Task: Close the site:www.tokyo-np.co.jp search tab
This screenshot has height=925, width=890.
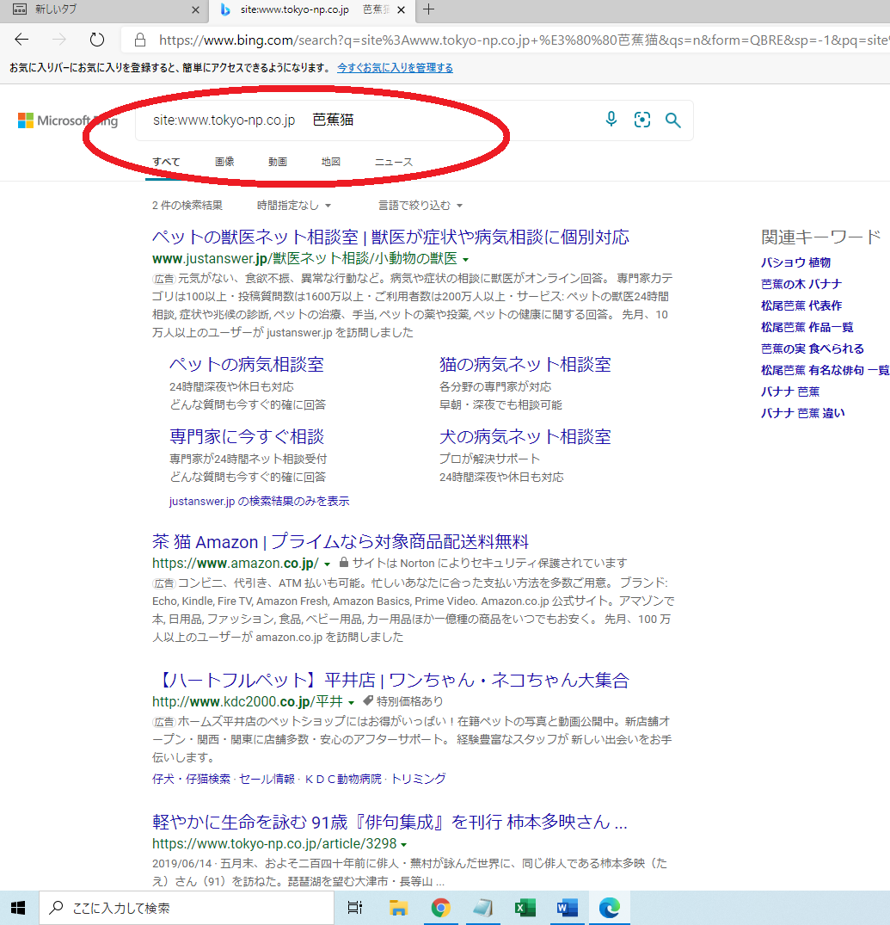Action: [401, 10]
